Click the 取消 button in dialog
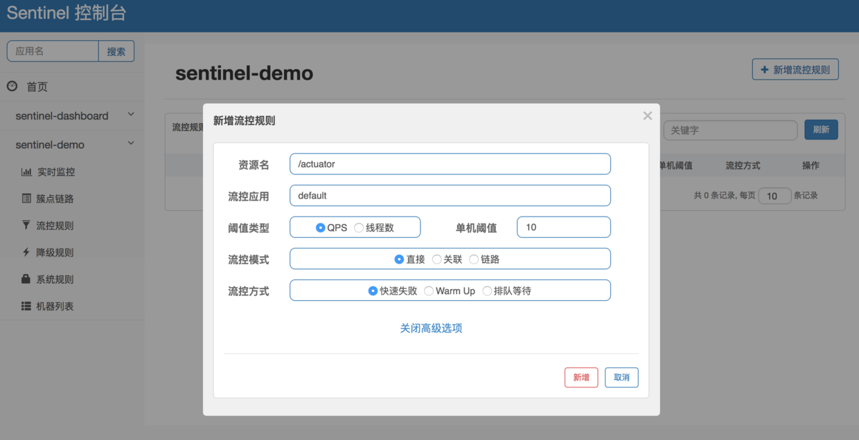The image size is (859, 440). point(621,378)
